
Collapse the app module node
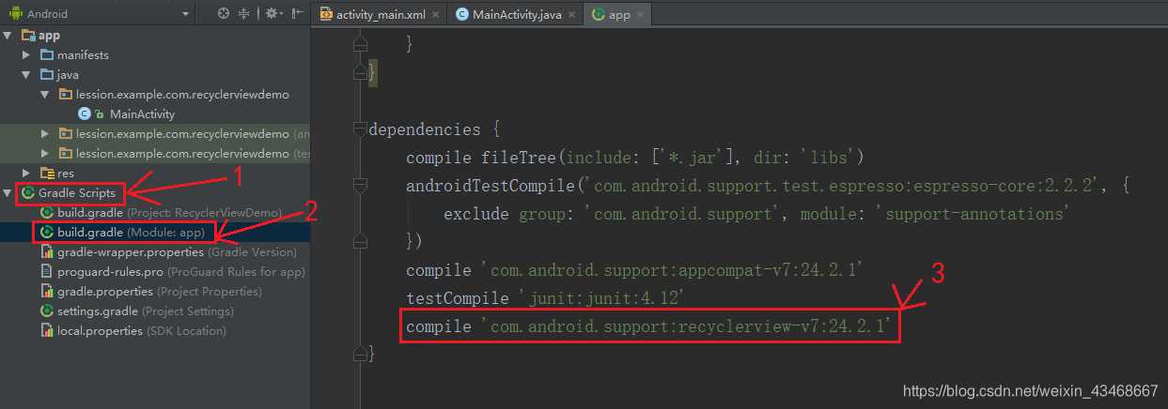pos(8,36)
